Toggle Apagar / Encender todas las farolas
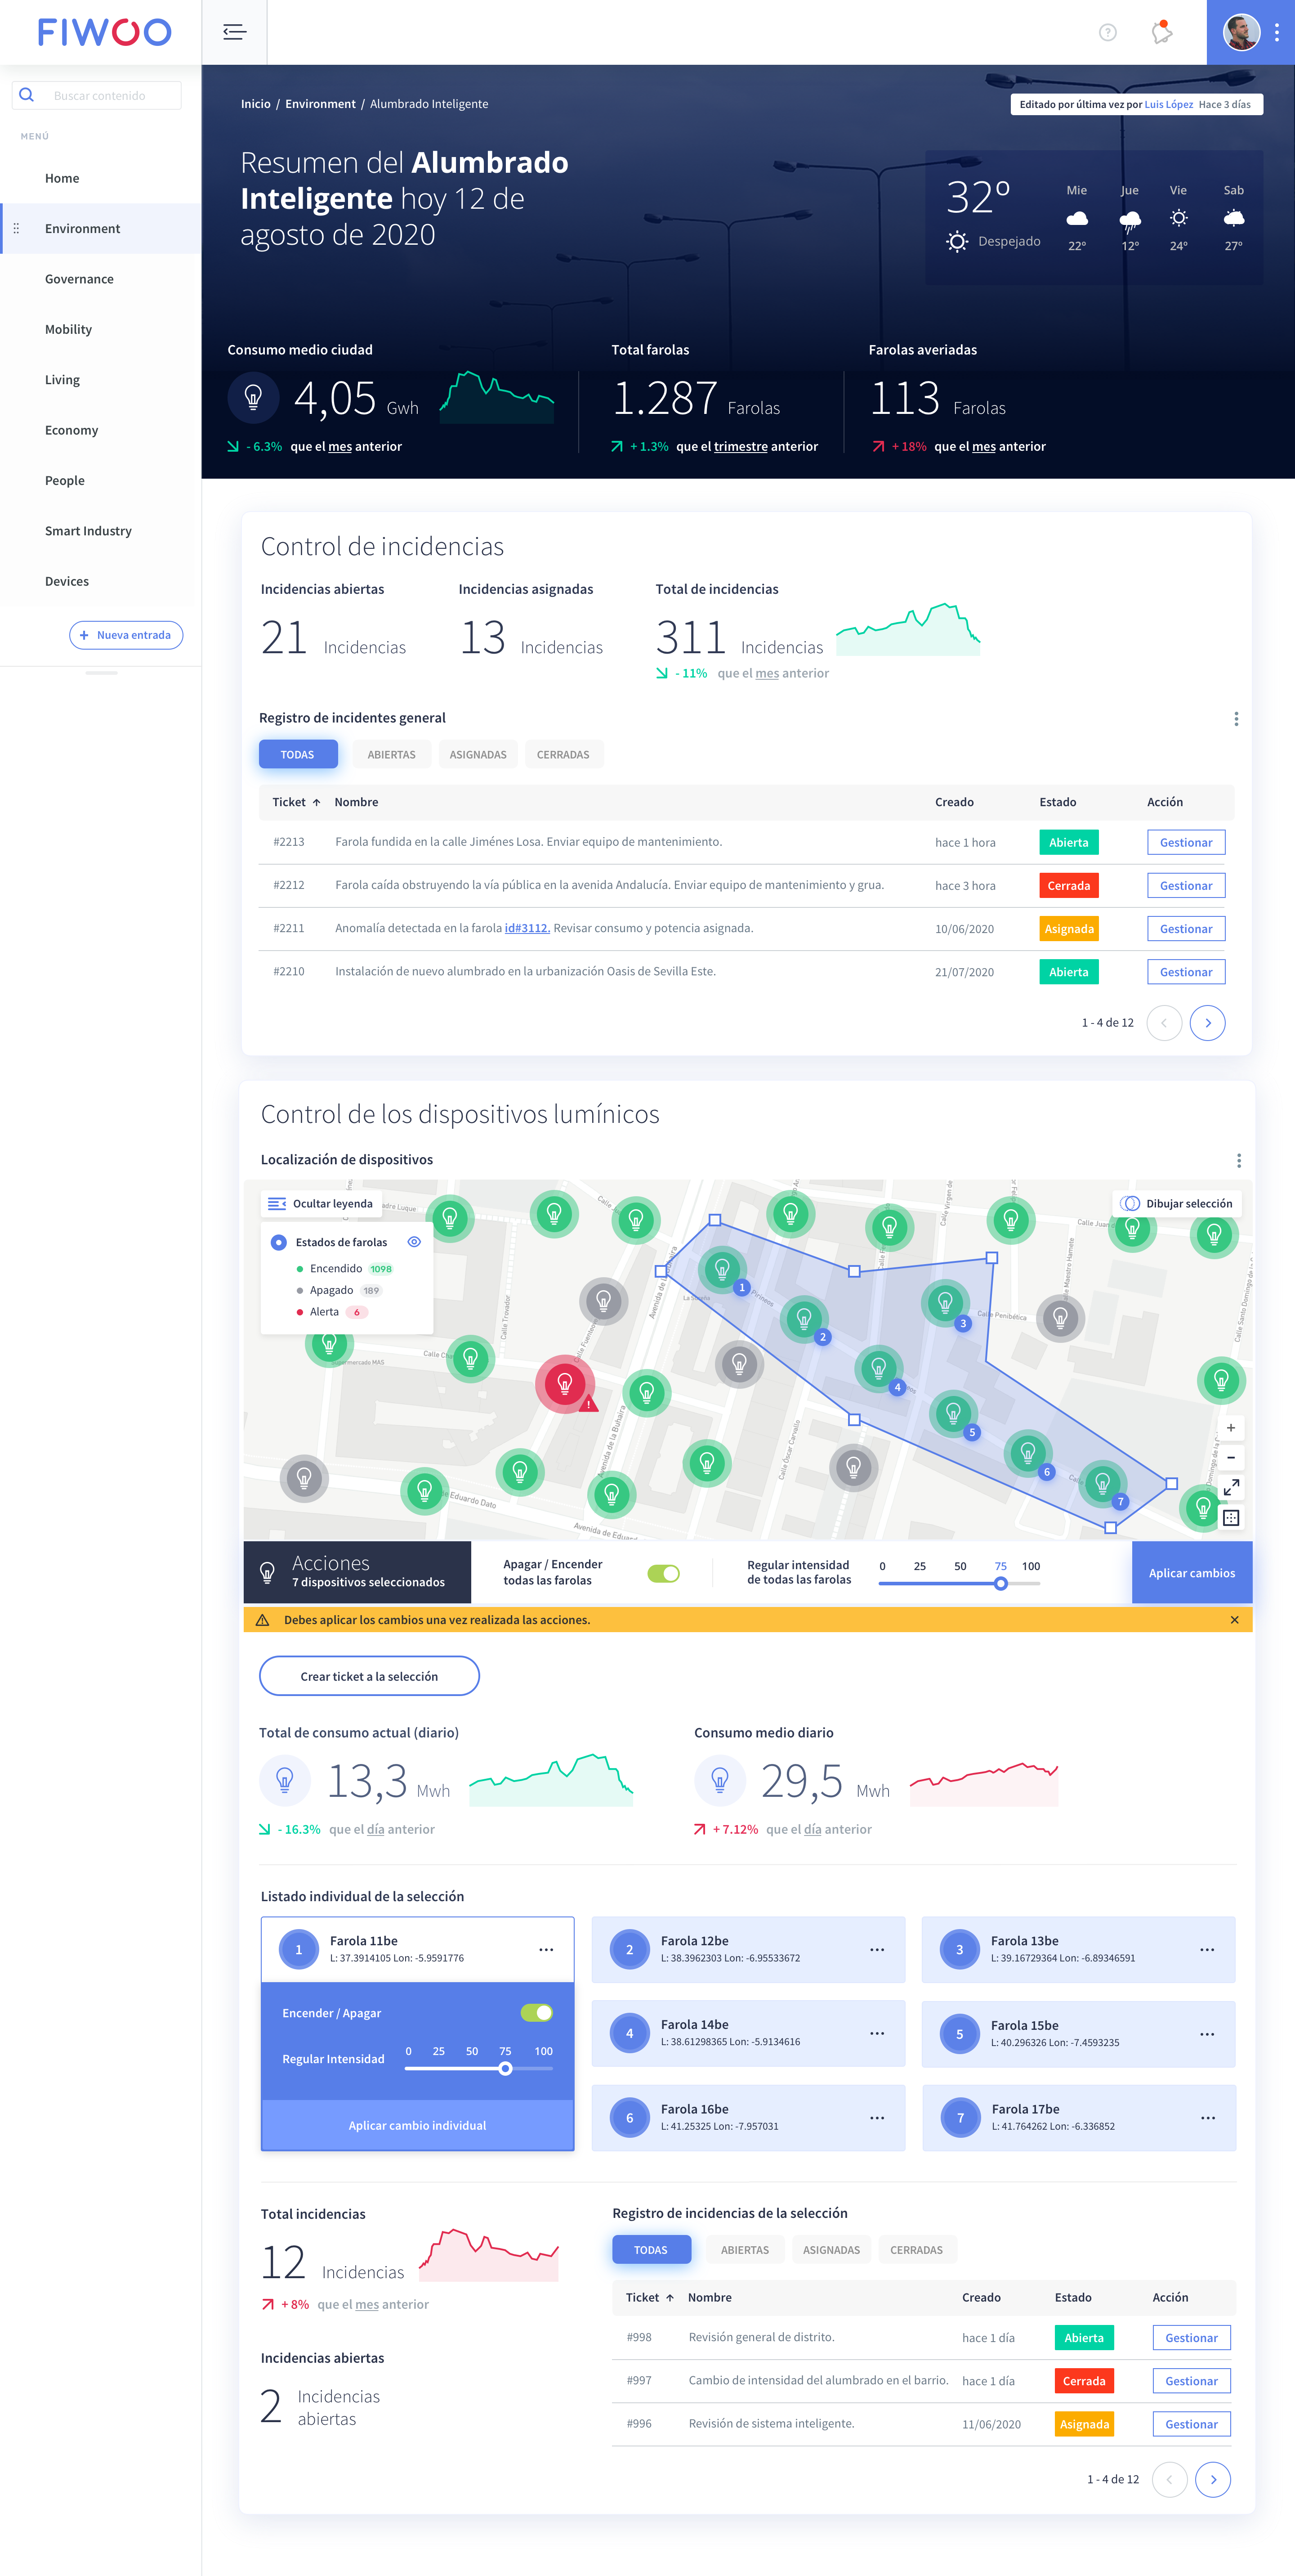The width and height of the screenshot is (1295, 2576). pos(664,1574)
